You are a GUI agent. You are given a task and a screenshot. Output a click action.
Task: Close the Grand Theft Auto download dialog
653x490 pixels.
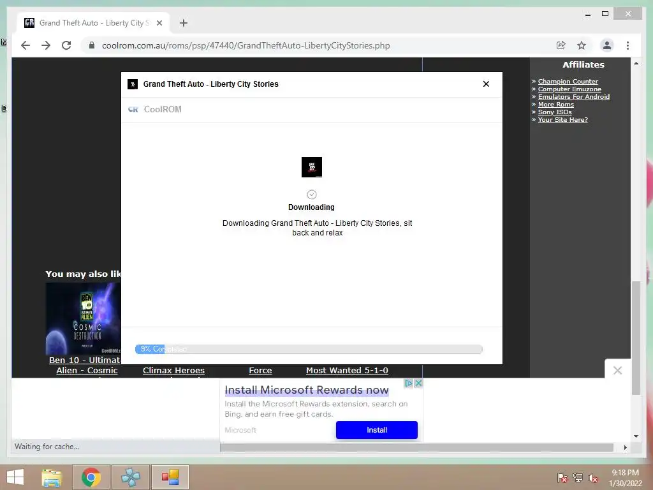(486, 84)
